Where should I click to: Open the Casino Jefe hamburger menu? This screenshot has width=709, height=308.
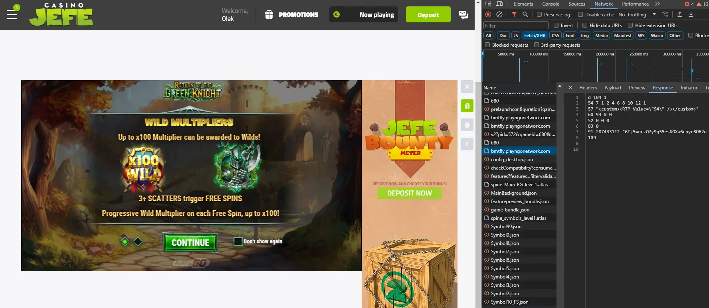pyautogui.click(x=12, y=15)
